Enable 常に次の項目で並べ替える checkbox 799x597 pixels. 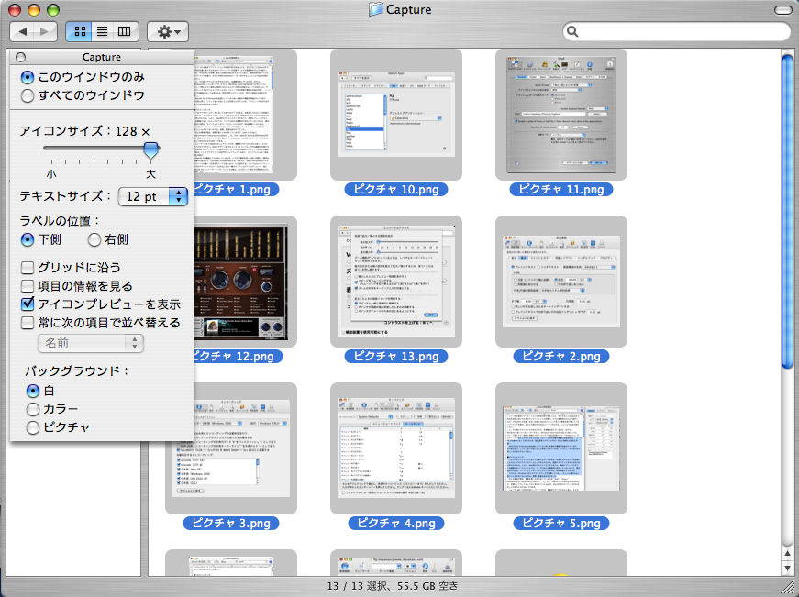[x=28, y=323]
